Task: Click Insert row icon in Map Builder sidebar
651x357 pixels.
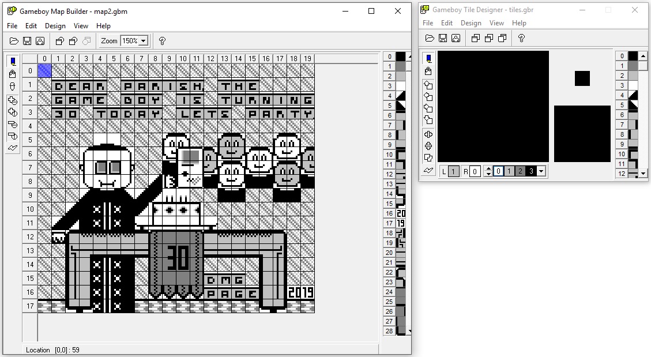Action: (13, 100)
